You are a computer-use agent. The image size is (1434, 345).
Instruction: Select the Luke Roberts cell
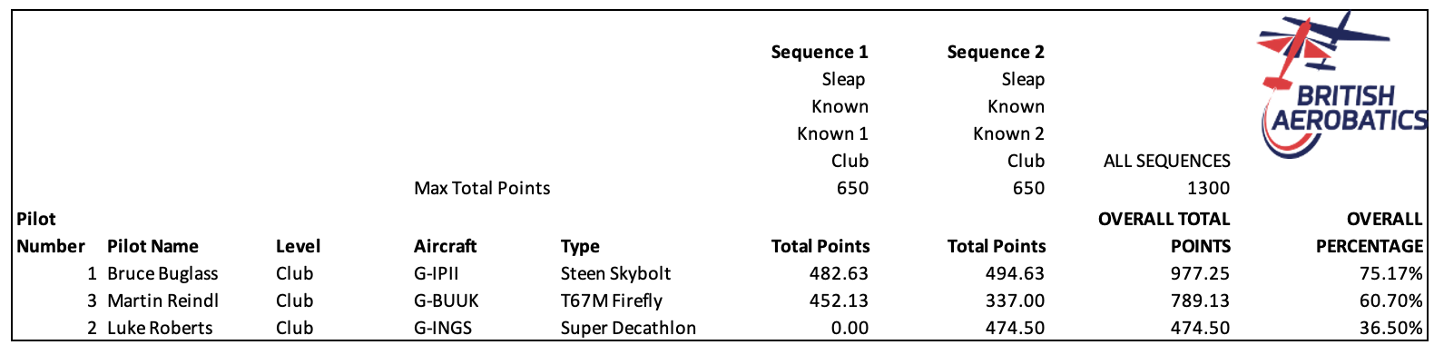(x=160, y=328)
